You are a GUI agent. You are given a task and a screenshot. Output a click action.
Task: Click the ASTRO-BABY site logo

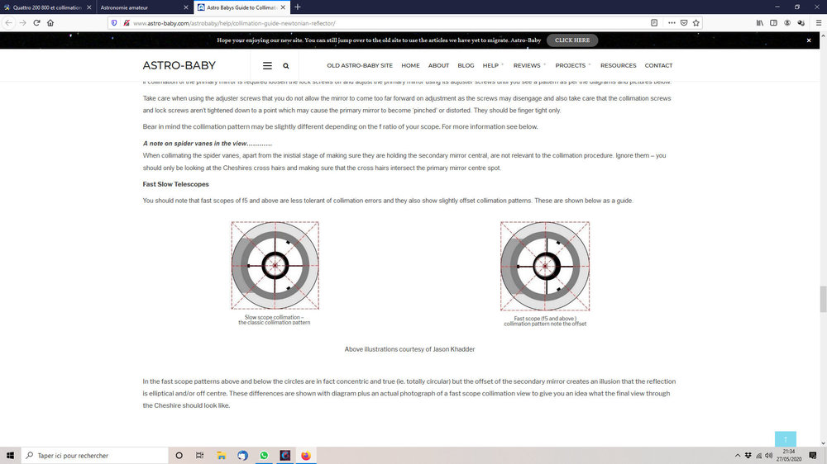click(179, 66)
